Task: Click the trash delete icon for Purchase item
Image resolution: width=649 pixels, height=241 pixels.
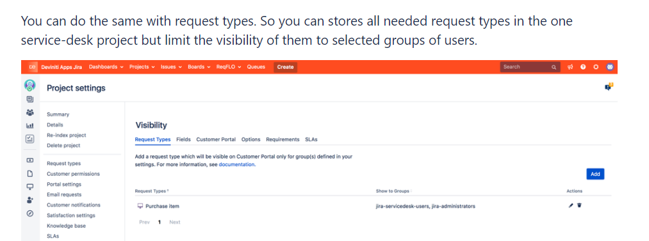Action: [579, 205]
